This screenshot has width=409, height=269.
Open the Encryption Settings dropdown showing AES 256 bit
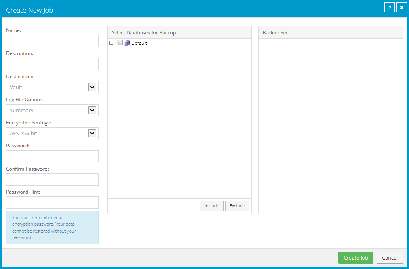52,133
